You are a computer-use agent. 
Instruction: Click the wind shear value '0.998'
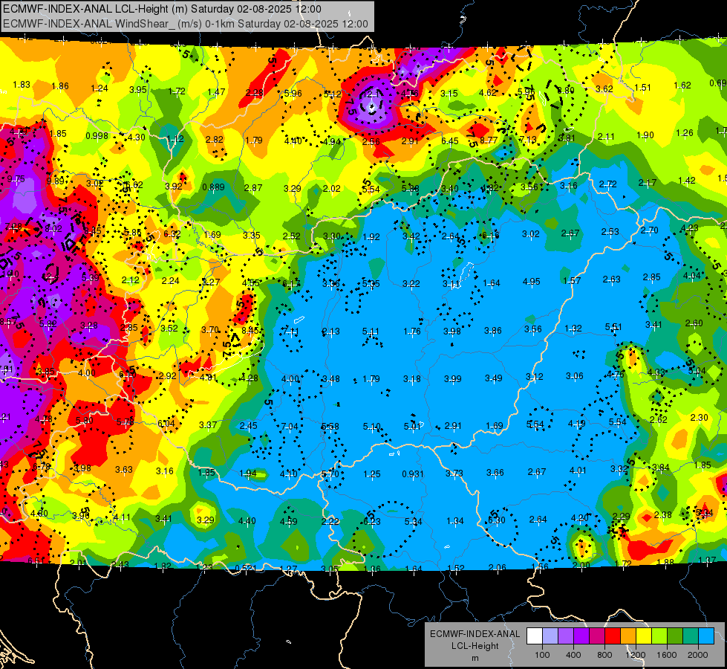pos(97,135)
